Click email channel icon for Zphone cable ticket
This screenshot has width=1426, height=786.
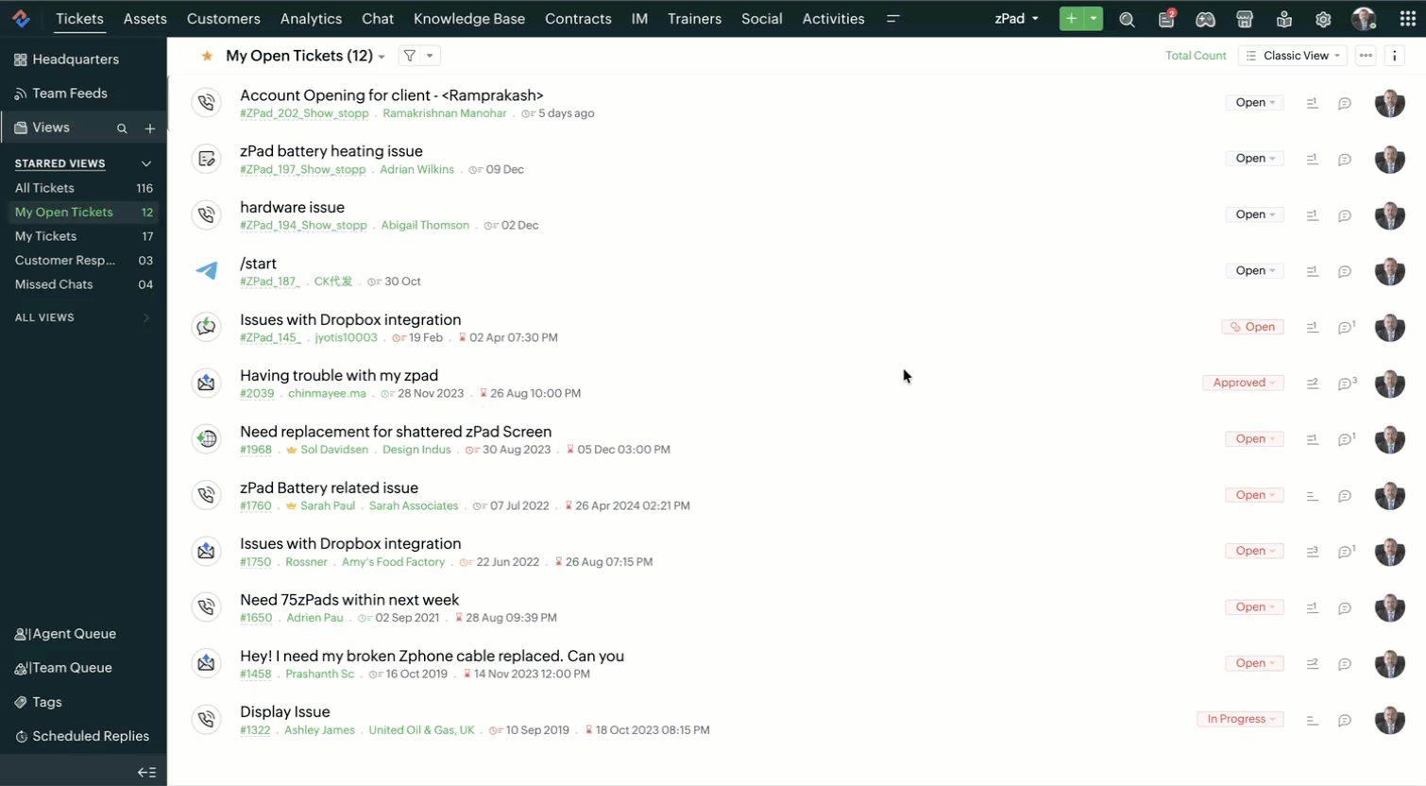pyautogui.click(x=206, y=663)
